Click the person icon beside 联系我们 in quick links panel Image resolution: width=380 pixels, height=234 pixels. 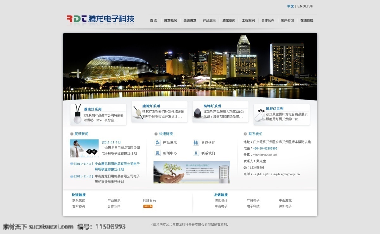(x=196, y=153)
